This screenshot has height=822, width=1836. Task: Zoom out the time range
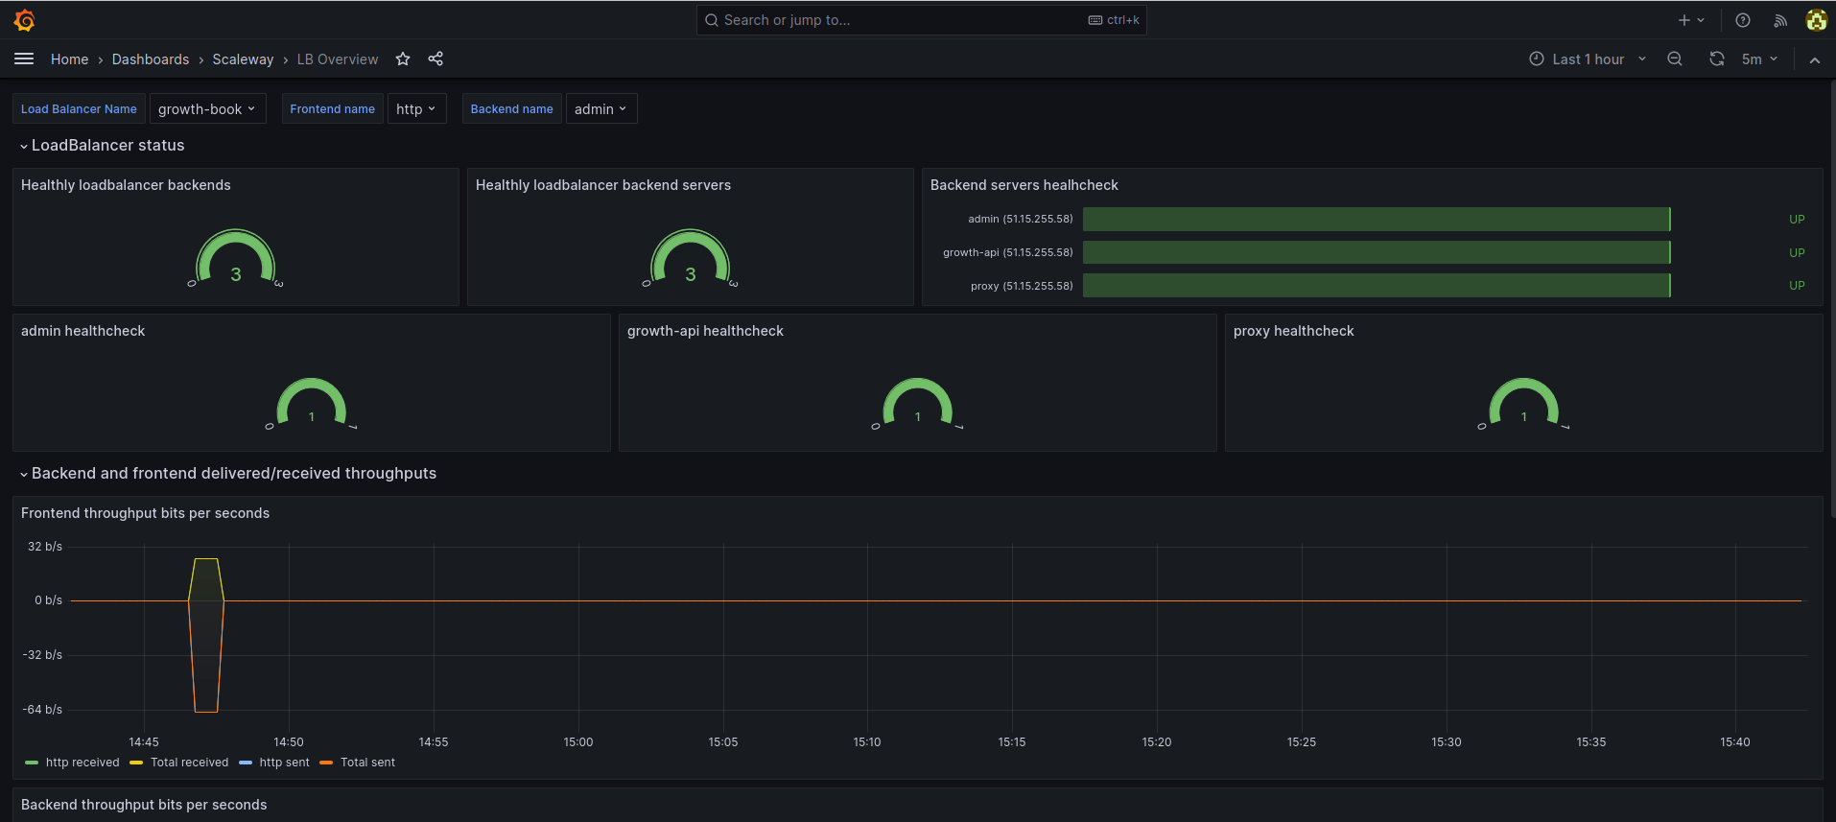pos(1675,59)
